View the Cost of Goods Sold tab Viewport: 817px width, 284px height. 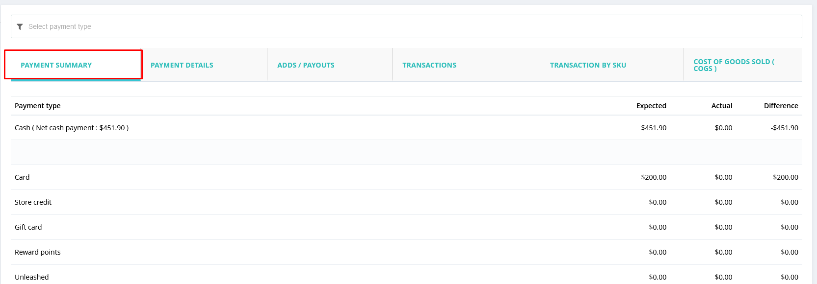point(733,65)
